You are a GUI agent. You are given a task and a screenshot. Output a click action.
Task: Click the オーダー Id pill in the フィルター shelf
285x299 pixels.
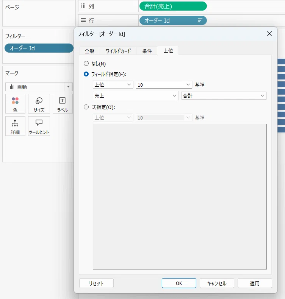(x=39, y=48)
